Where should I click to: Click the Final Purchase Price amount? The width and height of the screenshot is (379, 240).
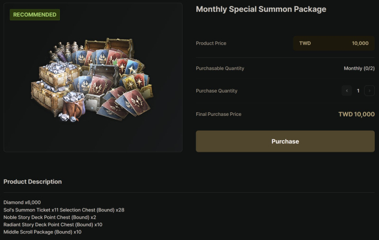(x=356, y=114)
